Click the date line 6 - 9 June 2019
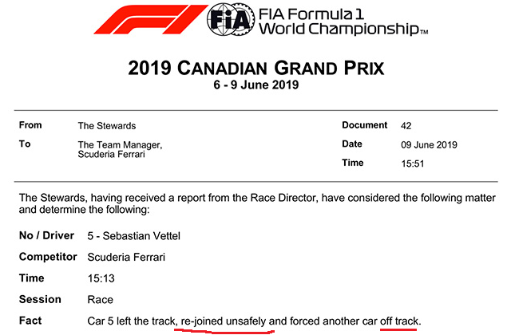Image resolution: width=511 pixels, height=335 pixels. point(256,85)
